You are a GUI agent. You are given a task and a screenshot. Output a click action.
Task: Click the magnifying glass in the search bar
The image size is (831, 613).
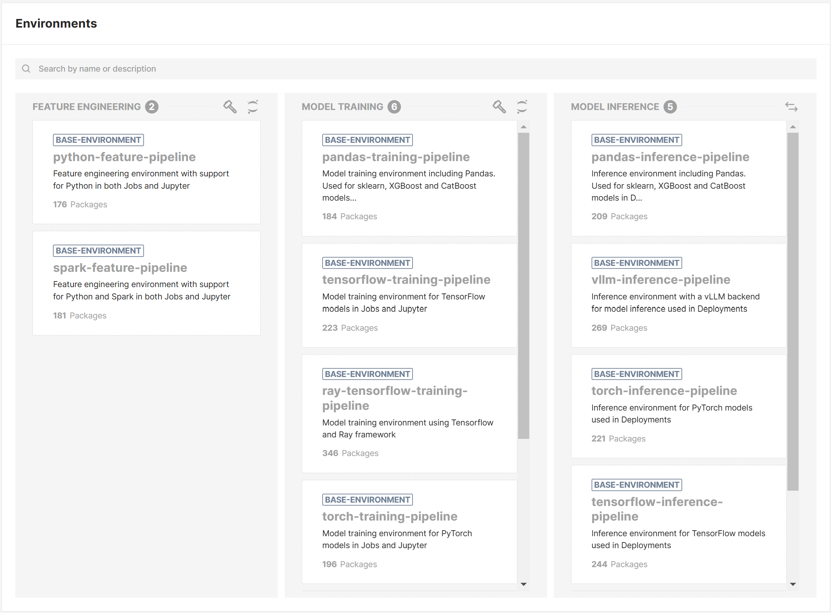pyautogui.click(x=26, y=69)
